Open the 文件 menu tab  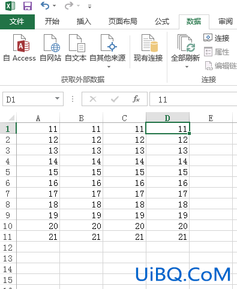(x=17, y=22)
